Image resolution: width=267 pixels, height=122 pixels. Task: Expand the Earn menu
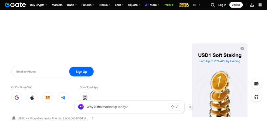pos(119,5)
